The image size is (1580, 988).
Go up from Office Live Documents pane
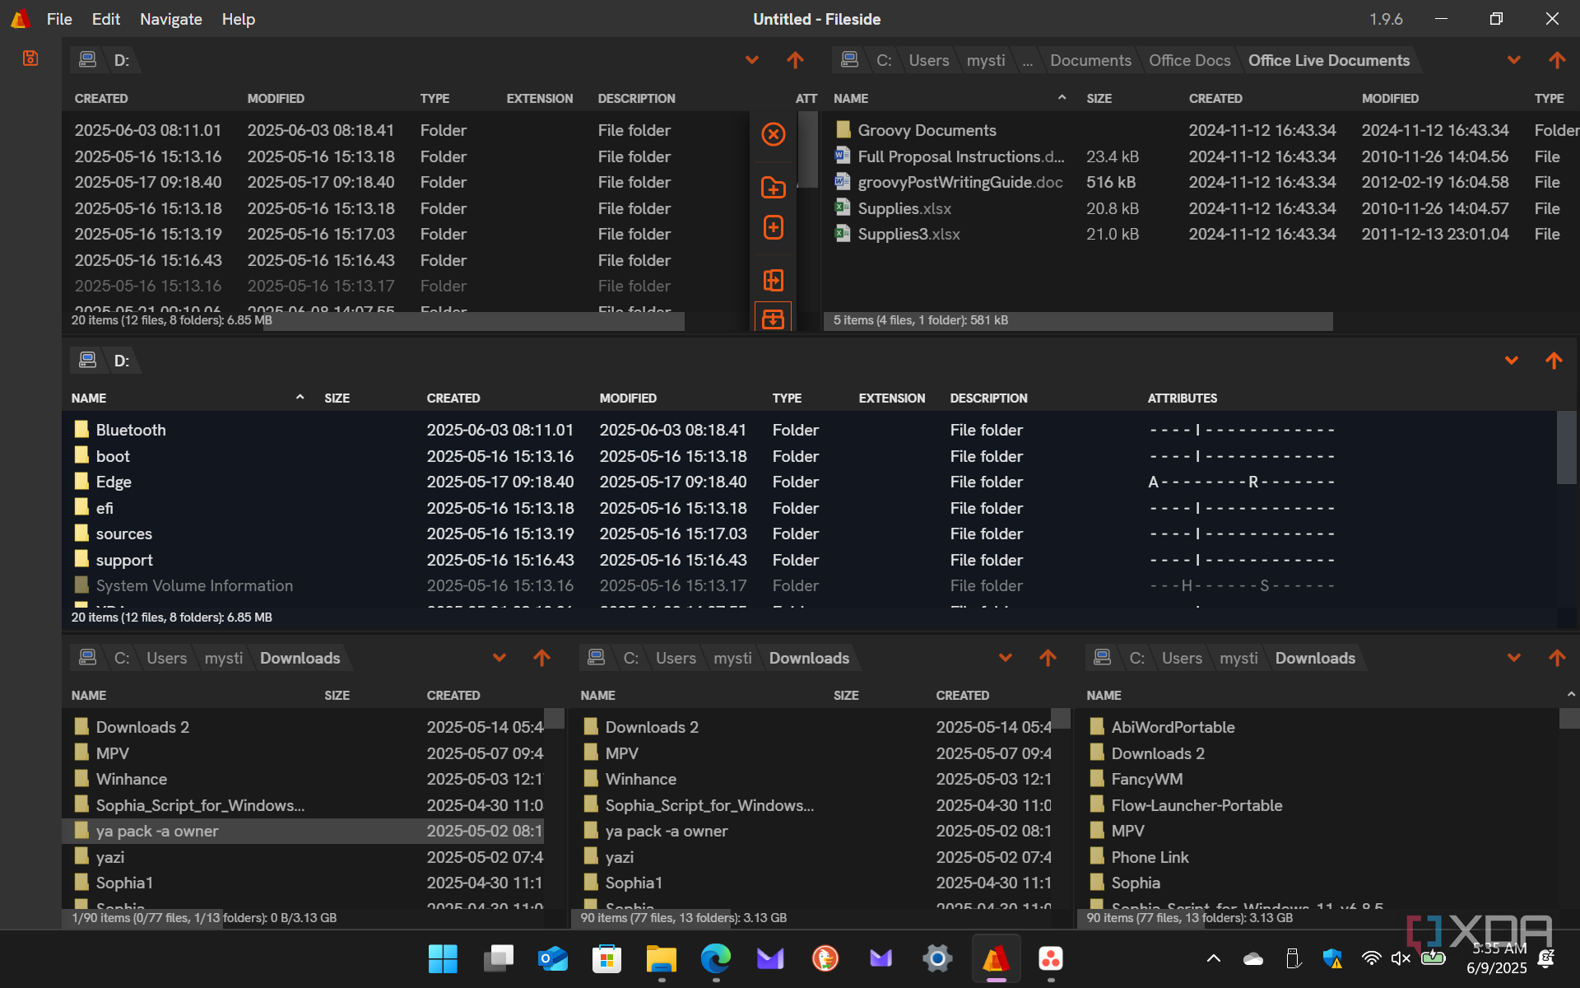pos(1556,60)
